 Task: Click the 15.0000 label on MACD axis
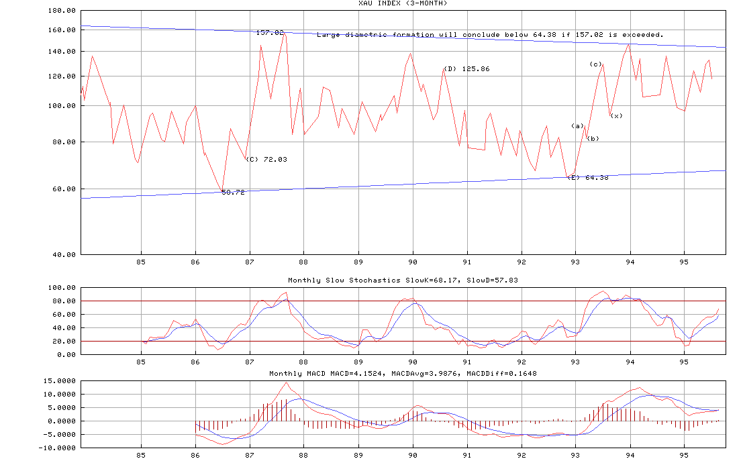(x=60, y=380)
